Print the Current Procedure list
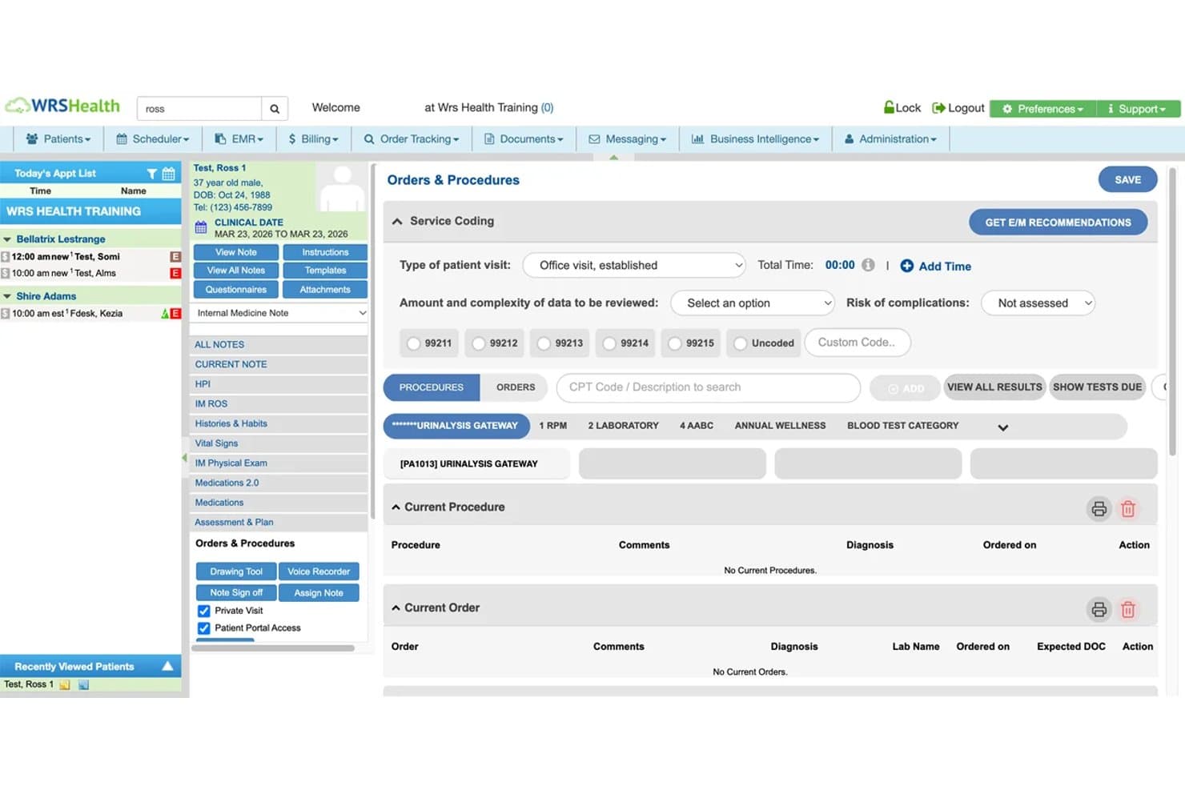Image resolution: width=1185 pixels, height=790 pixels. pos(1099,509)
